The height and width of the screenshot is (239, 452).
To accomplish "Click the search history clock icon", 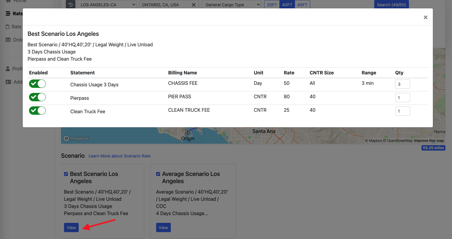I will point(71,5).
